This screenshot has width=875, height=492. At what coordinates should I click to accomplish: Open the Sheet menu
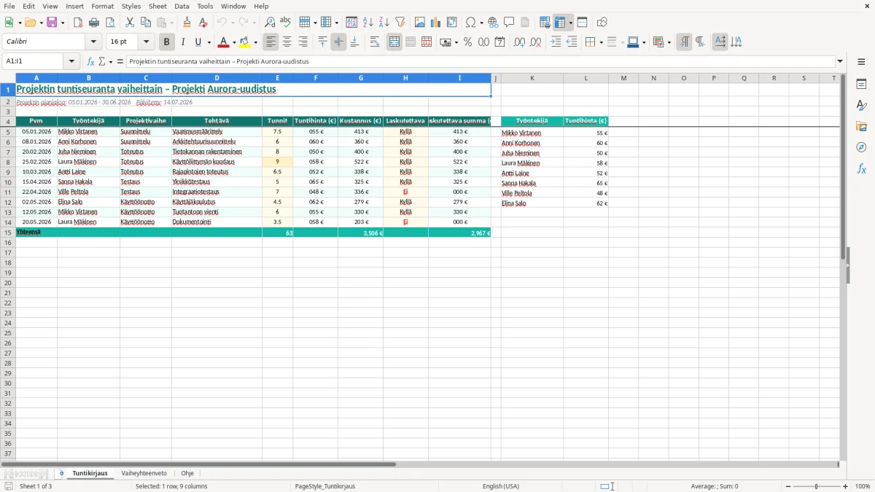pos(157,6)
